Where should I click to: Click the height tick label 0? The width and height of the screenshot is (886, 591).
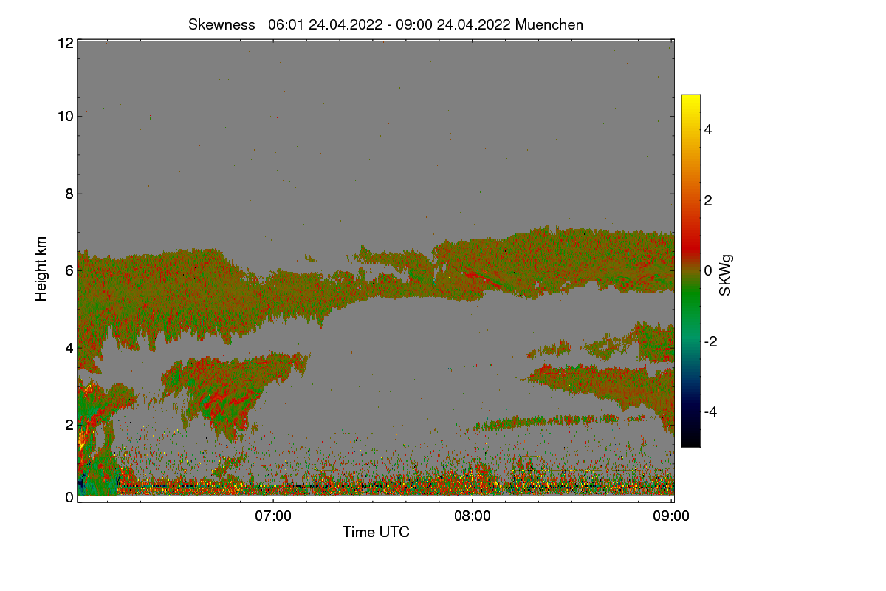[x=69, y=497]
